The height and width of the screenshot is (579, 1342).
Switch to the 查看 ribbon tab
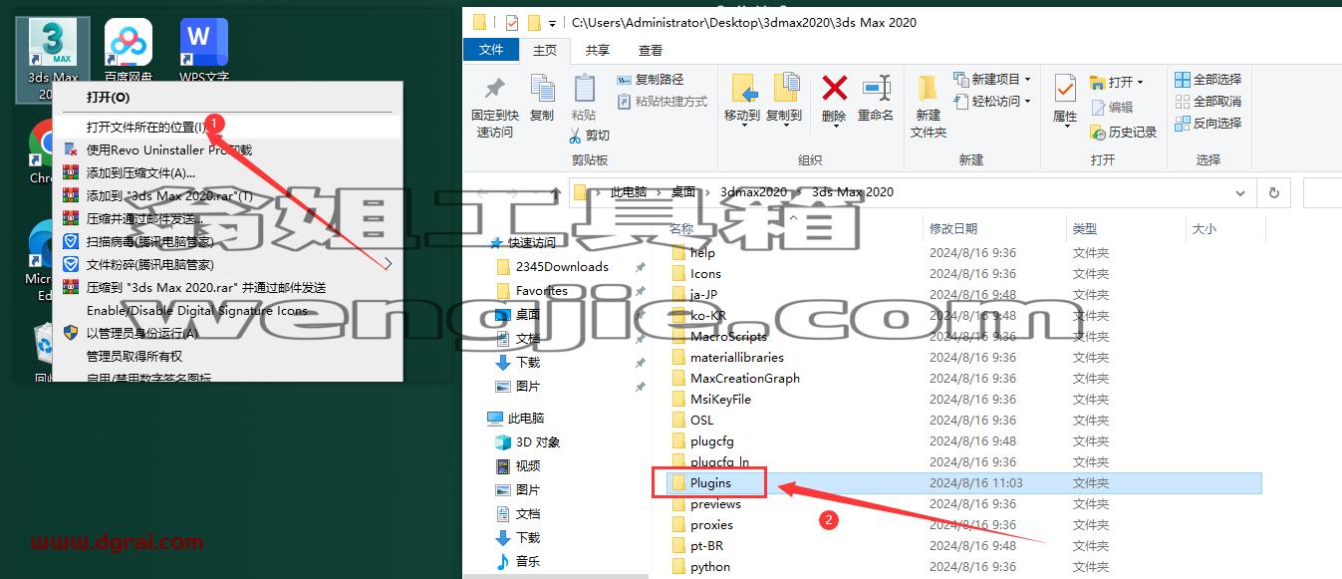650,50
